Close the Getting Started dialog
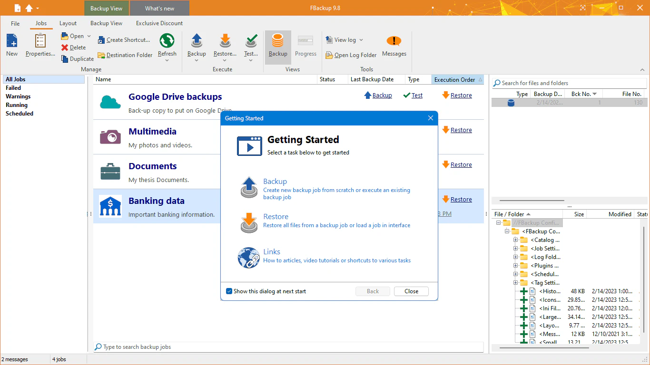Screen dimensions: 650x365 click(411, 291)
